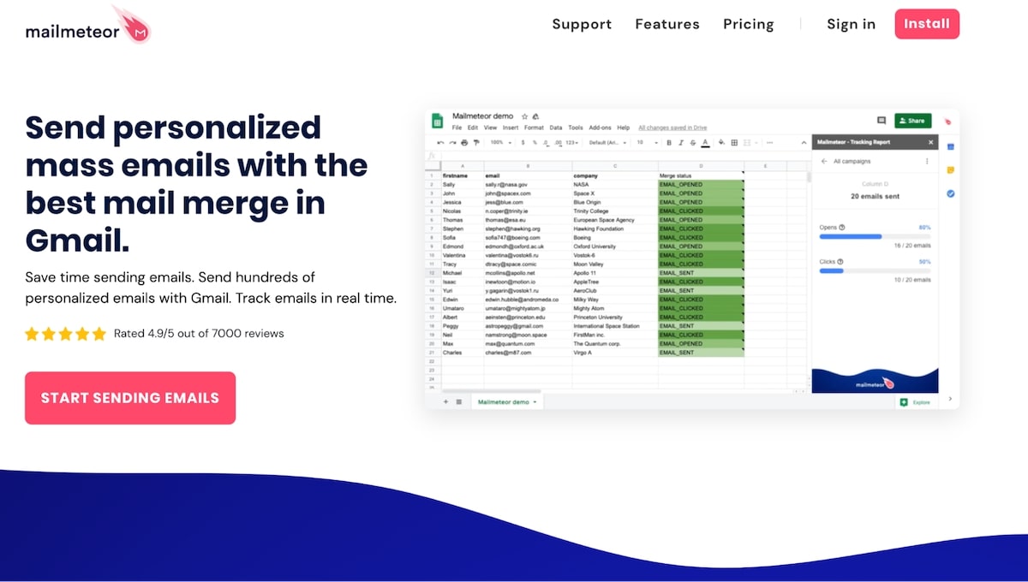Viewport: 1028px width, 582px height.
Task: Open Google Keep from the side panel
Action: 951,169
